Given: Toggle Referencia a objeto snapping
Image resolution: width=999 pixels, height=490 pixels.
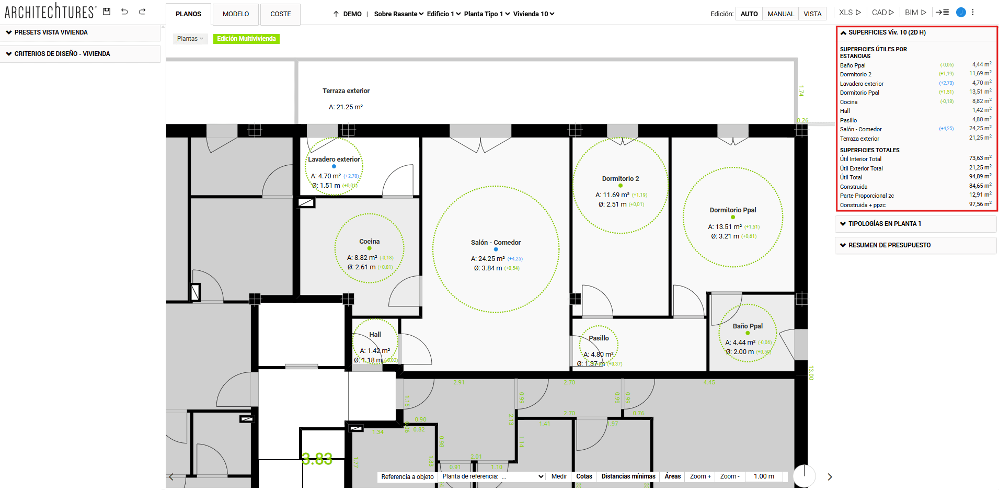Looking at the screenshot, I should tap(407, 476).
